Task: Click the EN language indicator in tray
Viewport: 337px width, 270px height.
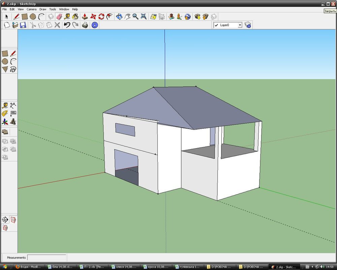Action: pyautogui.click(x=307, y=267)
